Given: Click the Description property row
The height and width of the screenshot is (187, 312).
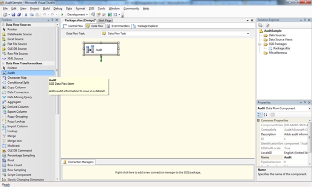Looking at the screenshot, I should (284, 134).
